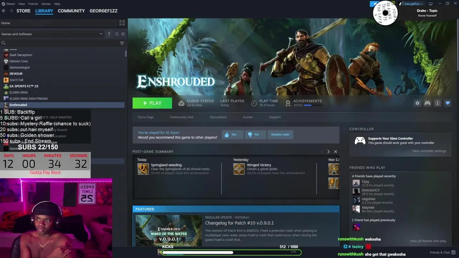Screen dimensions: 459x258
Task: Launch Enshrouded with the green Play button
Action: tap(152, 103)
